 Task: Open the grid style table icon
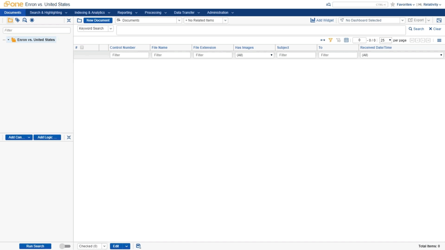tap(346, 40)
